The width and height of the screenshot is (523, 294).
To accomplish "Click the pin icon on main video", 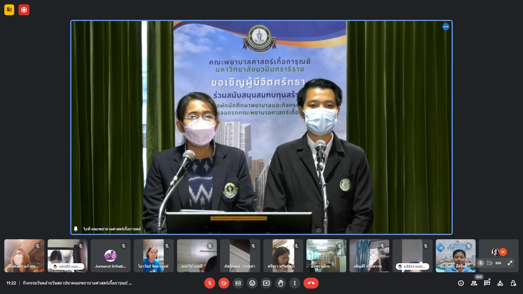I will pyautogui.click(x=76, y=229).
